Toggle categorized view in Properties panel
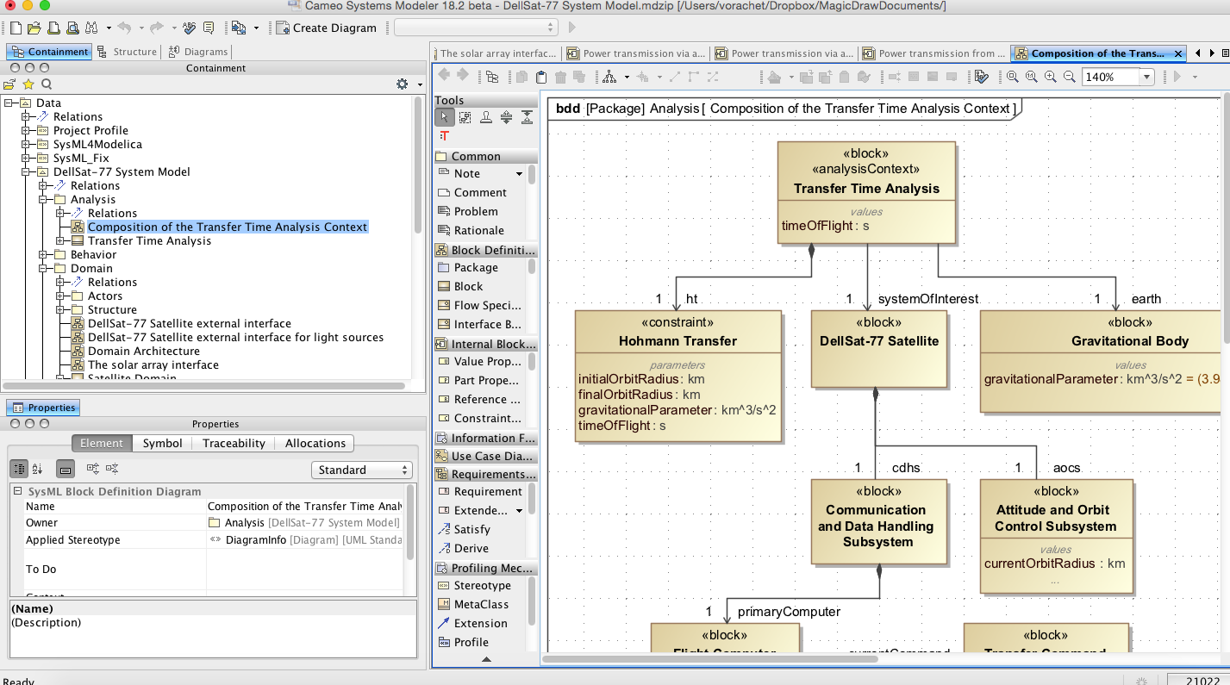This screenshot has width=1230, height=685. pyautogui.click(x=18, y=470)
